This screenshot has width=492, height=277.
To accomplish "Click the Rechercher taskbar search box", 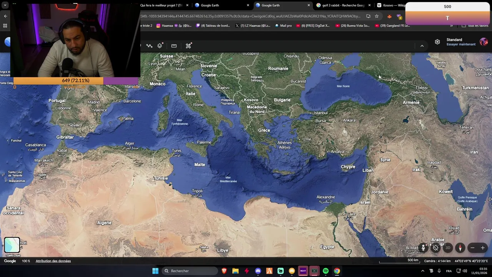I will click(x=190, y=271).
